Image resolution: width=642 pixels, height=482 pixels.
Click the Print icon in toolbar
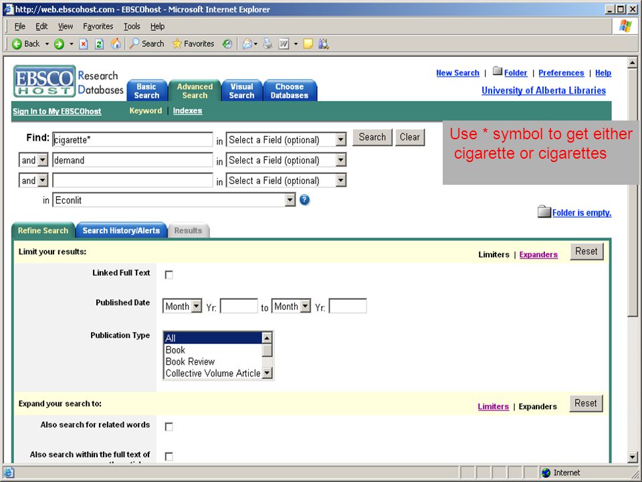point(267,44)
